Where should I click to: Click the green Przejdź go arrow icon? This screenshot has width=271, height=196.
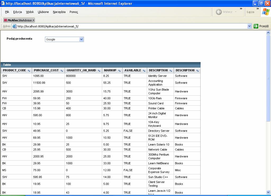pos(256,26)
